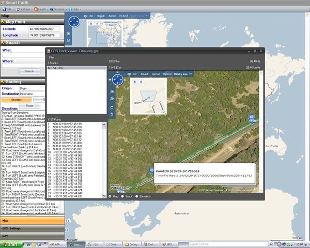Click the Help question mark icon

tap(70, 9)
